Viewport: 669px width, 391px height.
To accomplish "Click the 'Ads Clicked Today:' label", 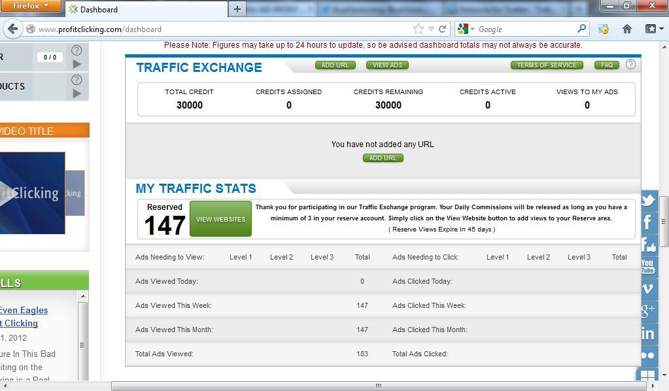I will pyautogui.click(x=422, y=281).
